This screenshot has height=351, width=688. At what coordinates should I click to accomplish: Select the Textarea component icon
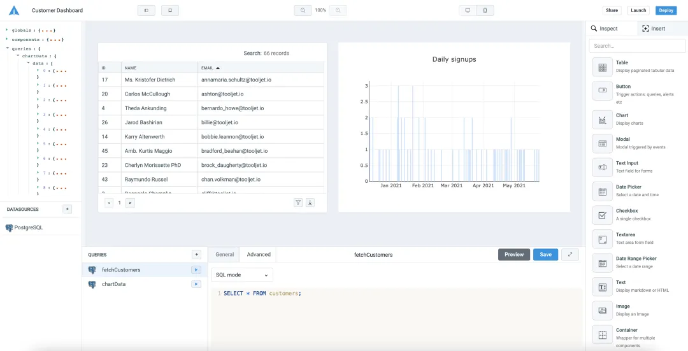tap(603, 239)
